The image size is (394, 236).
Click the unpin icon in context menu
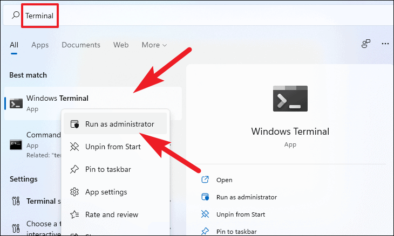pyautogui.click(x=74, y=147)
